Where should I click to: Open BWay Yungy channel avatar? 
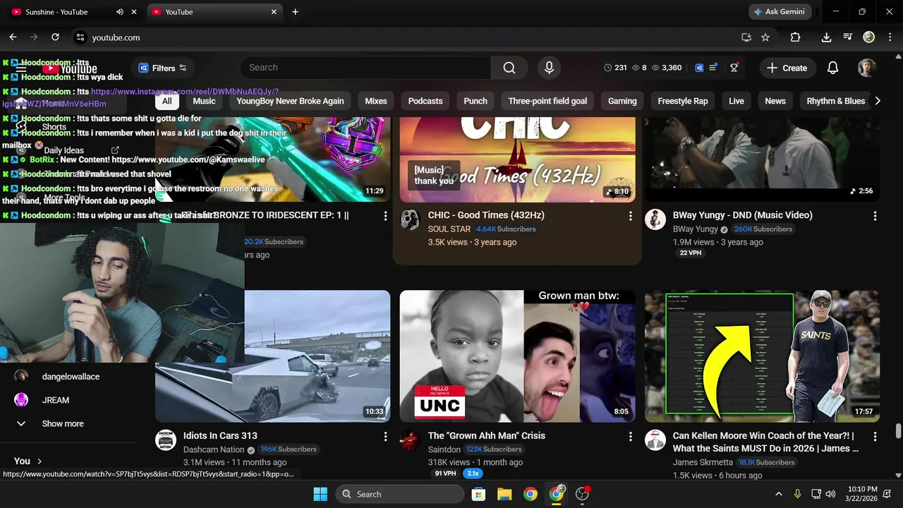(655, 219)
